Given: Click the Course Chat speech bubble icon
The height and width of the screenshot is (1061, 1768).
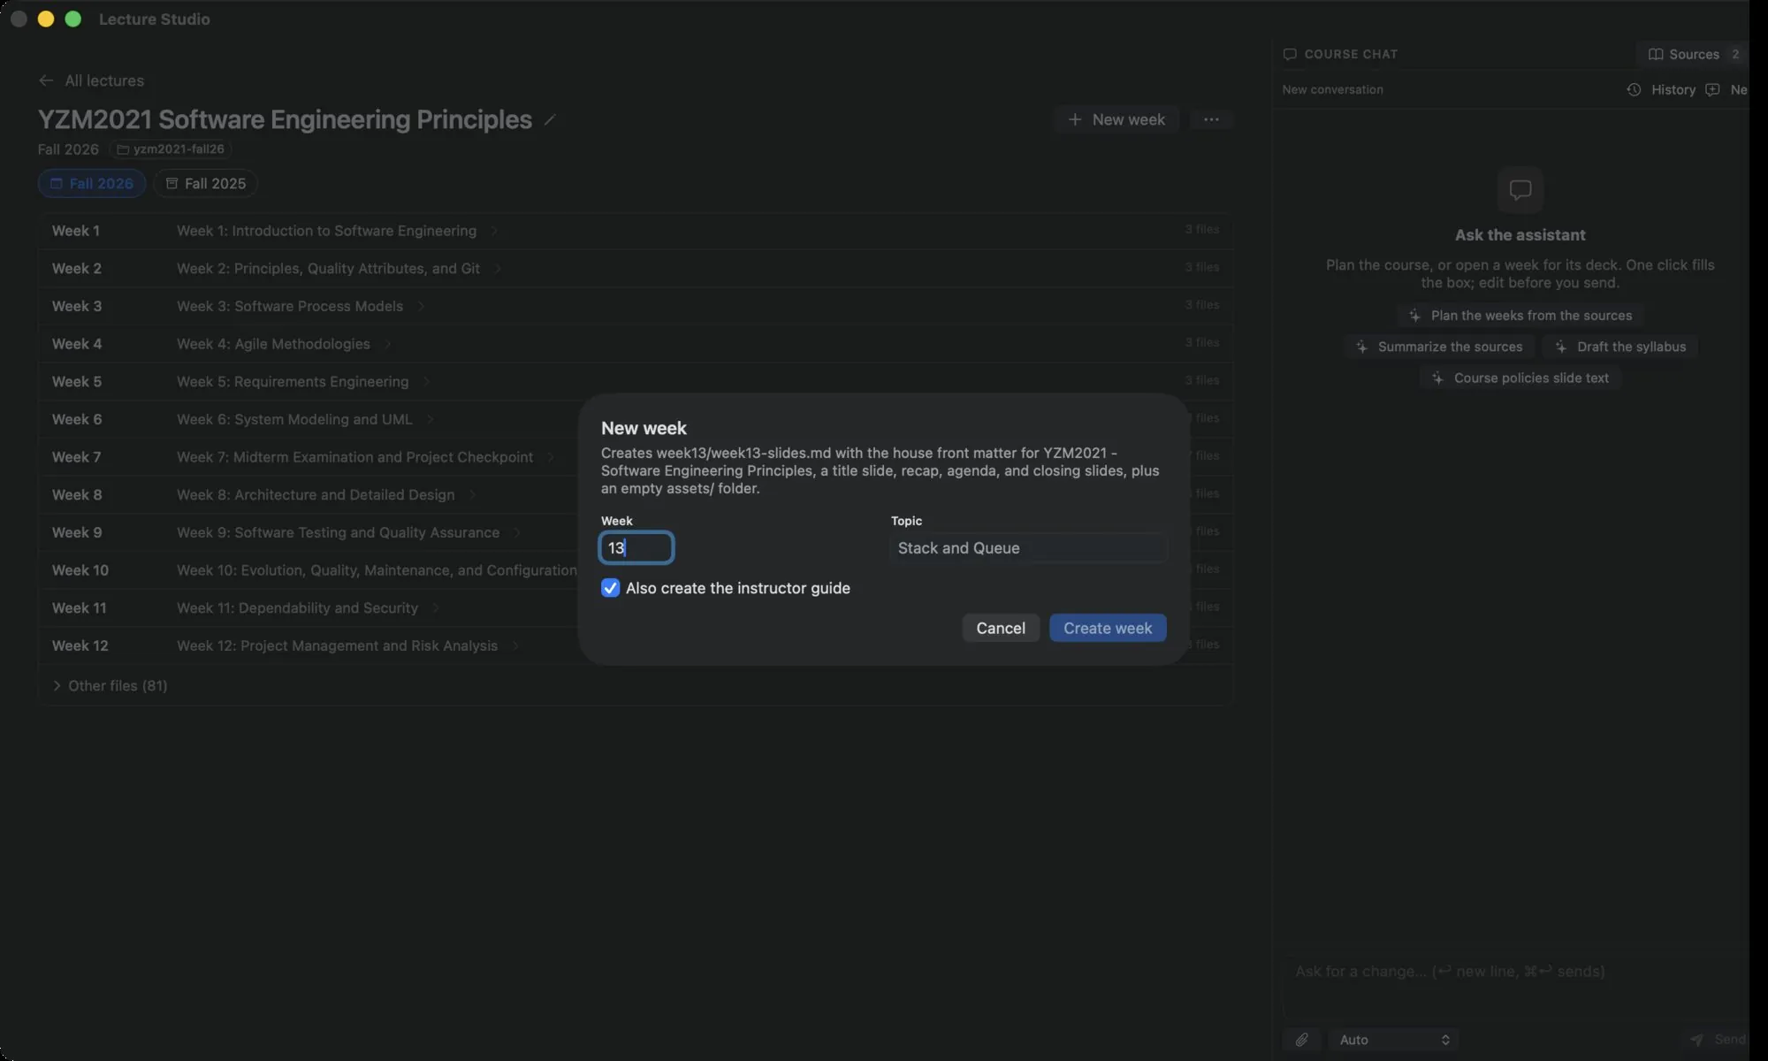Looking at the screenshot, I should (x=1290, y=54).
